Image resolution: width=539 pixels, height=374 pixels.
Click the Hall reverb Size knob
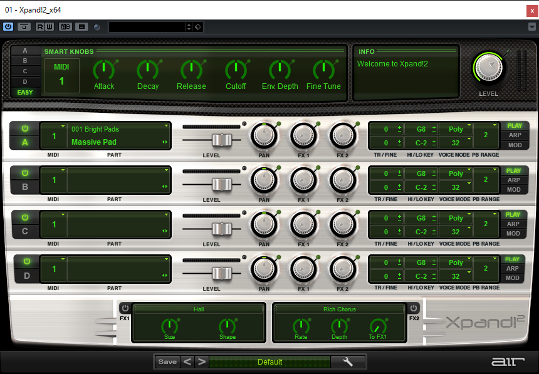coord(169,326)
